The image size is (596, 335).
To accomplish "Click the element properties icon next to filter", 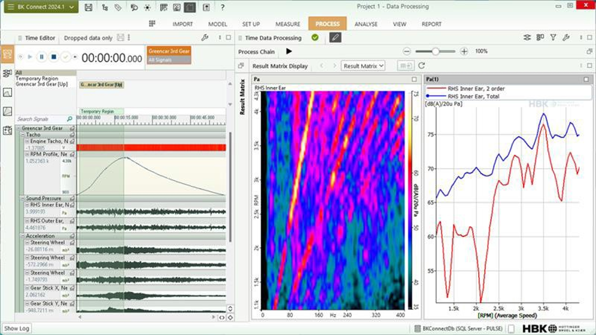I will point(540,37).
